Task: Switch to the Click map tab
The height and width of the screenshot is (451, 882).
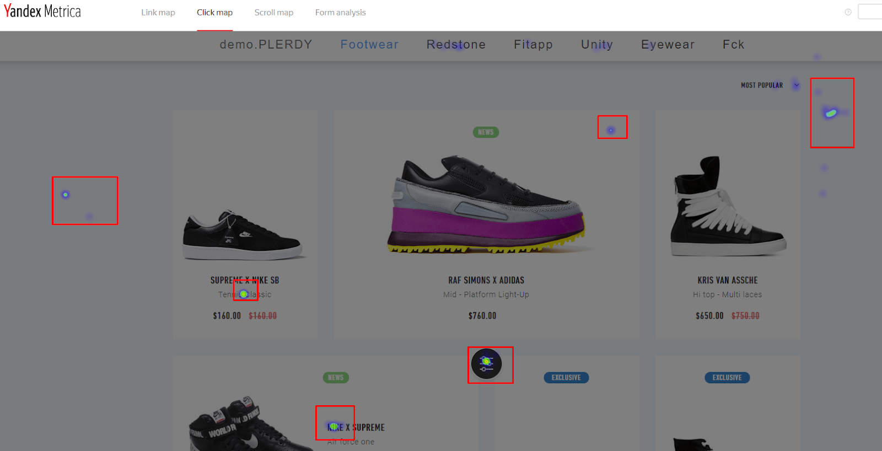Action: (214, 12)
